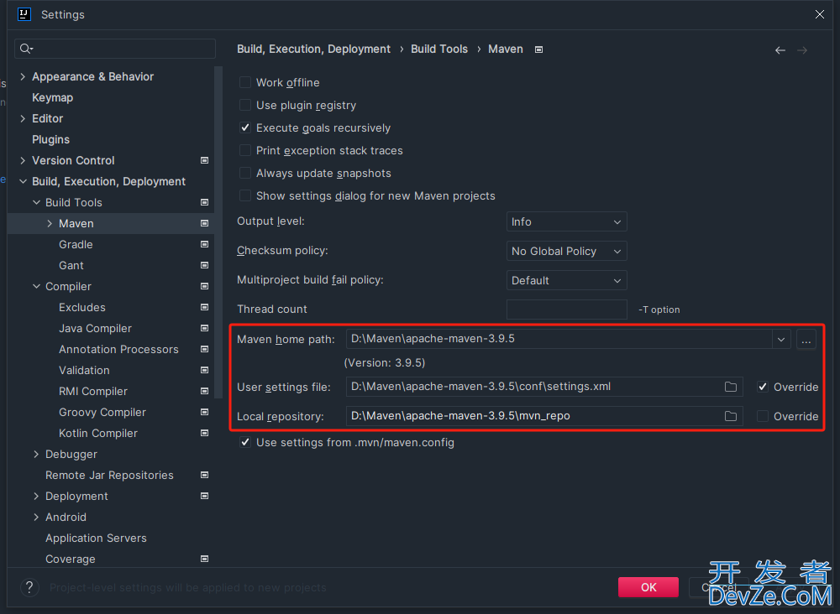The image size is (840, 614).
Task: Click project icon beside Maven tree row
Action: coord(204,223)
